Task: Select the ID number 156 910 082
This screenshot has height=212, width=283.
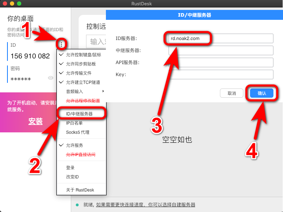Action: click(x=30, y=56)
